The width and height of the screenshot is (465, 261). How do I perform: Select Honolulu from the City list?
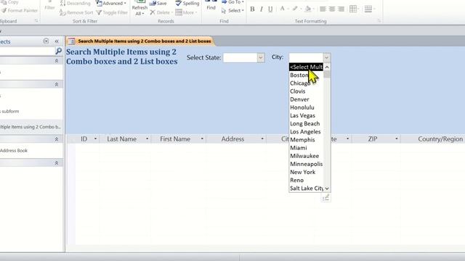click(x=306, y=107)
